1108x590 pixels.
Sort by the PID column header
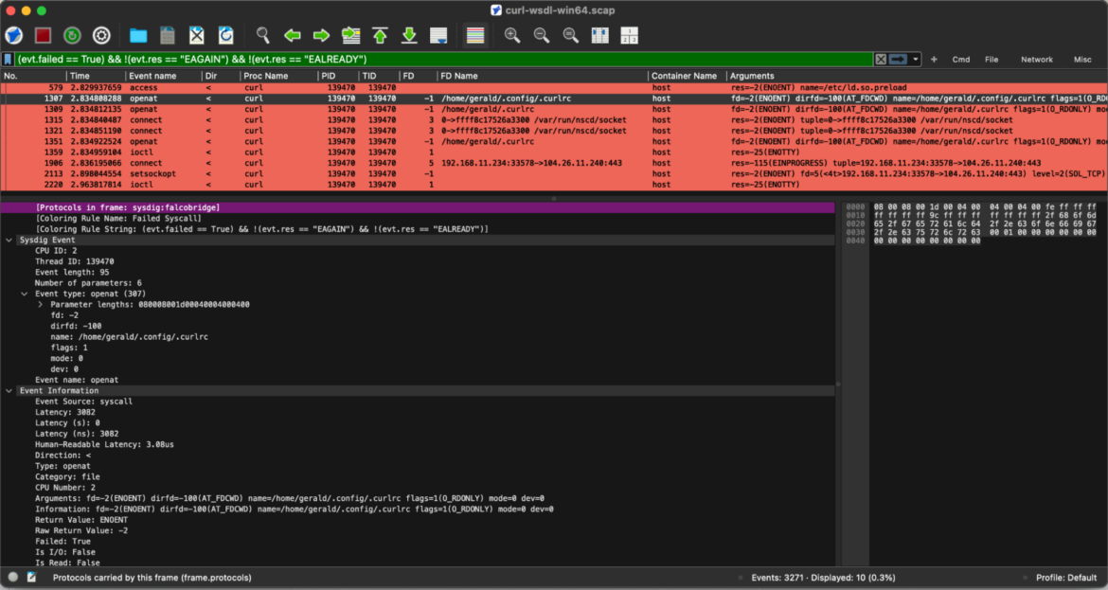pos(338,76)
